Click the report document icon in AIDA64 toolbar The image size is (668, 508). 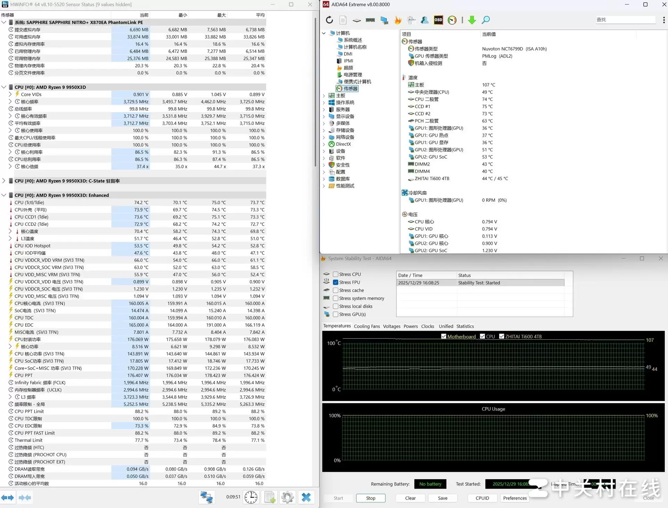(343, 20)
